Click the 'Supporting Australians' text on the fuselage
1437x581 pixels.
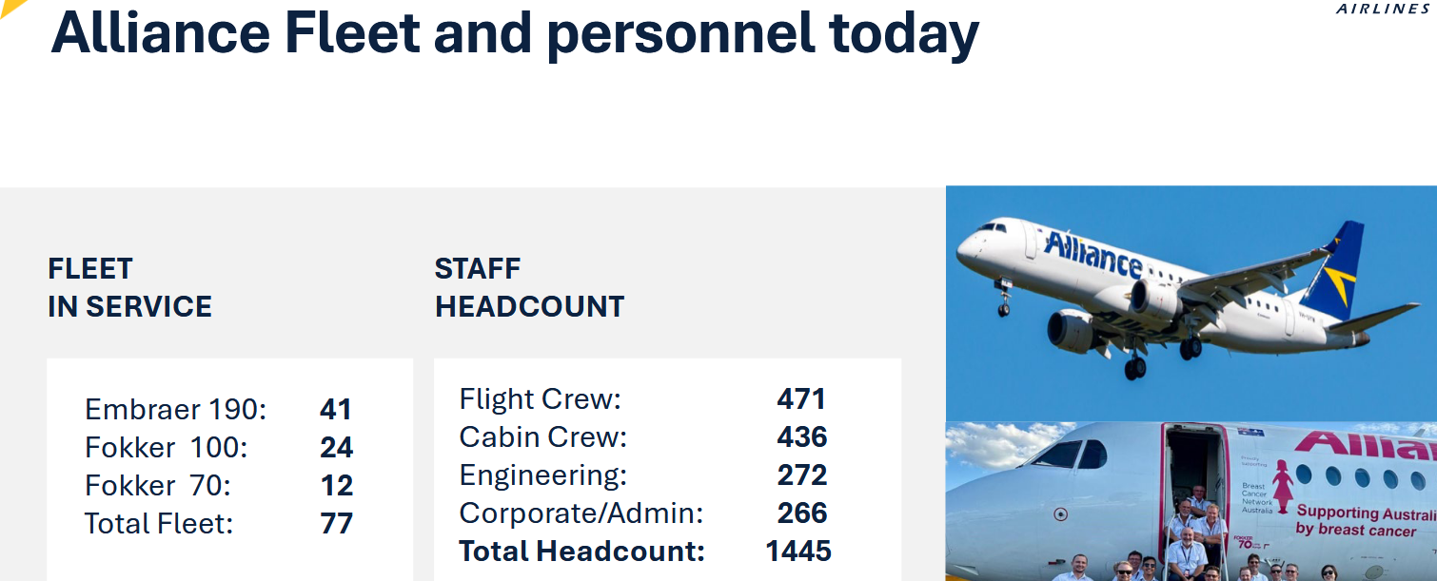[1366, 513]
